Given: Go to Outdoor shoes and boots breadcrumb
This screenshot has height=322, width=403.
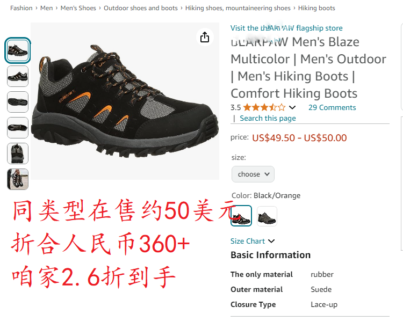Looking at the screenshot, I should [141, 8].
